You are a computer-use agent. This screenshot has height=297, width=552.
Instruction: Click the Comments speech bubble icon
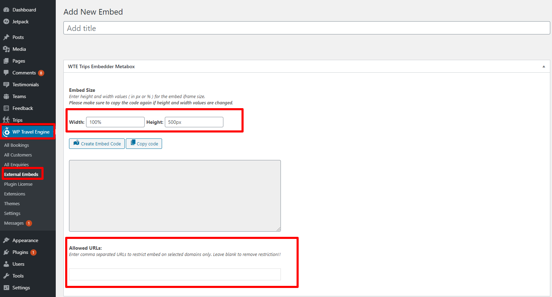(x=6, y=73)
